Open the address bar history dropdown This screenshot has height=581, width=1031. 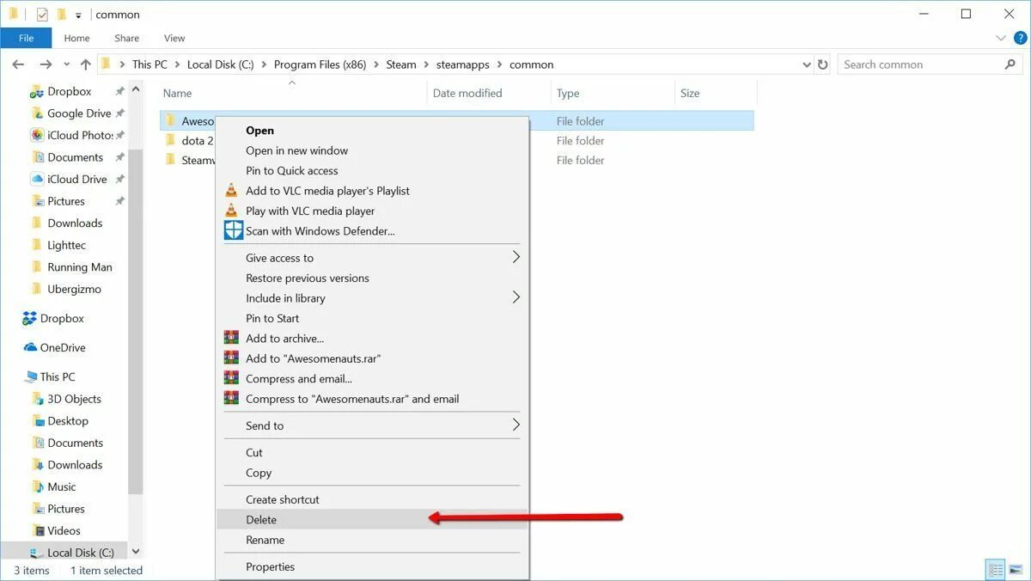click(x=806, y=64)
